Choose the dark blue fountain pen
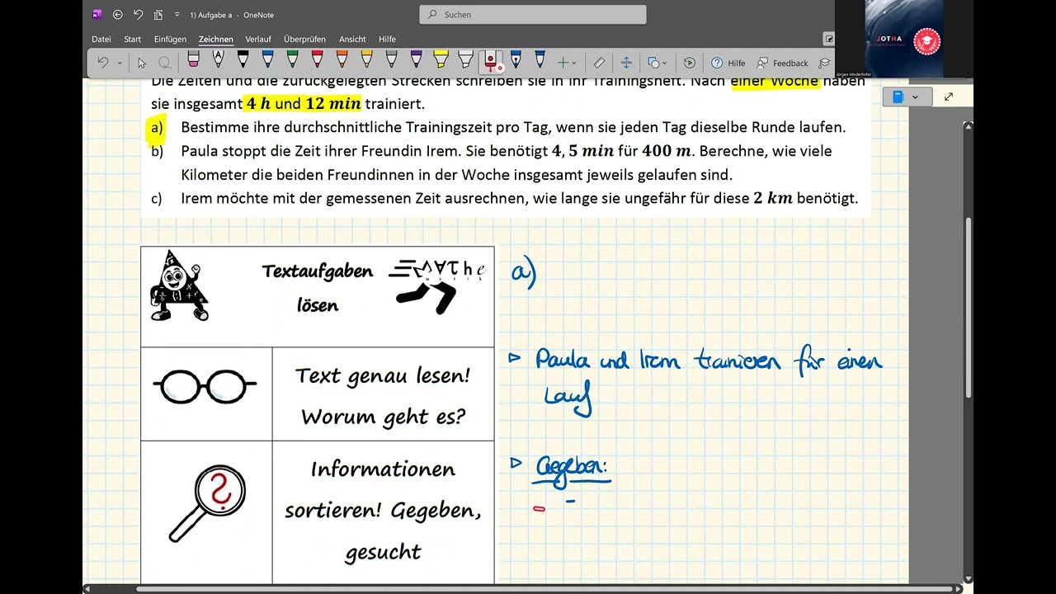Viewport: 1056px width, 594px height. tap(516, 59)
